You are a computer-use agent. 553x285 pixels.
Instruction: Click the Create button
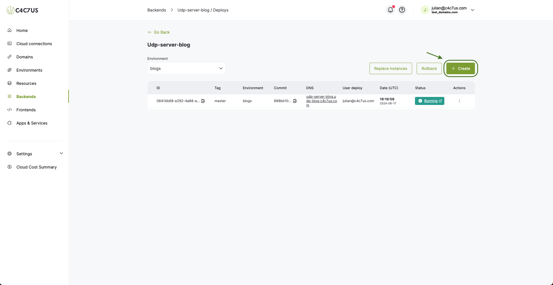[460, 68]
